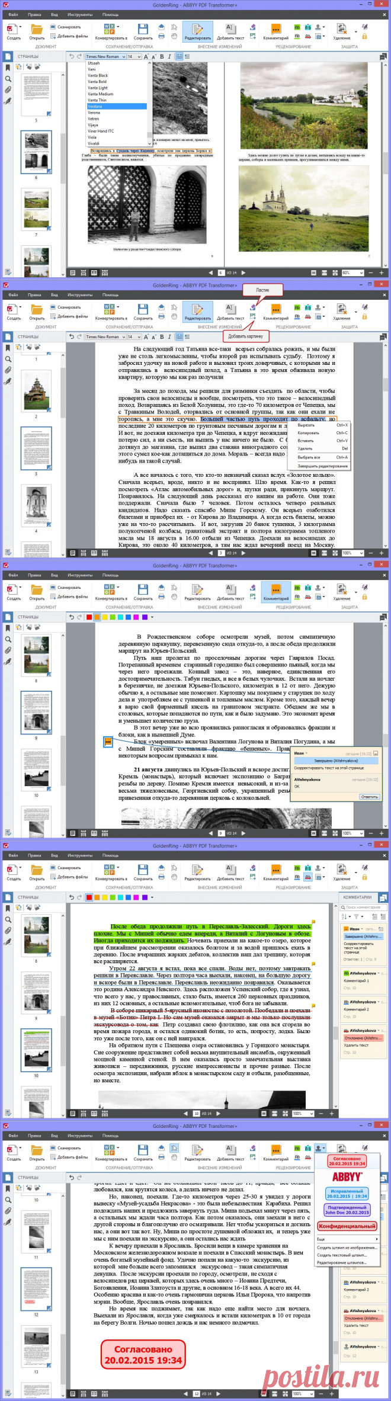Choose Verdana from the font list

(x=116, y=107)
